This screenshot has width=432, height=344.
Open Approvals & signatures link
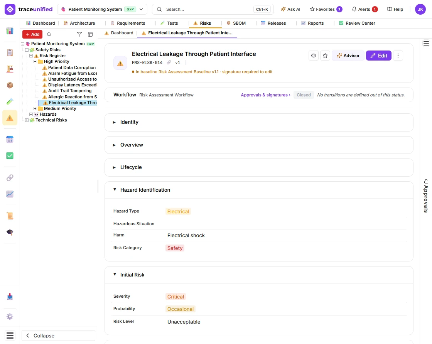pos(266,95)
